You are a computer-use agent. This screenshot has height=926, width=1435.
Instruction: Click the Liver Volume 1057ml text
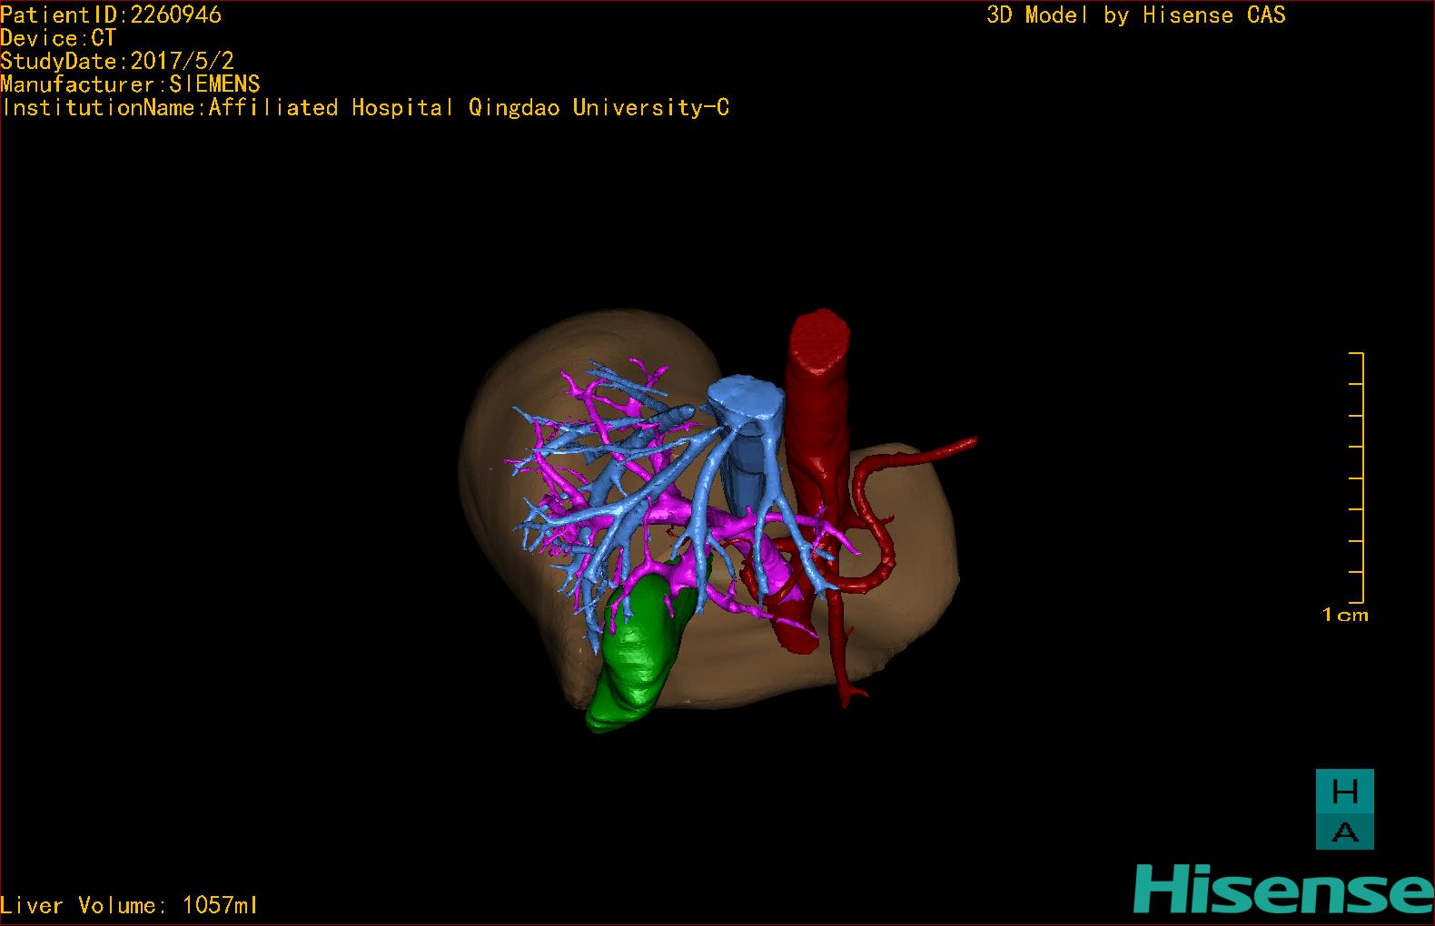[x=129, y=905]
